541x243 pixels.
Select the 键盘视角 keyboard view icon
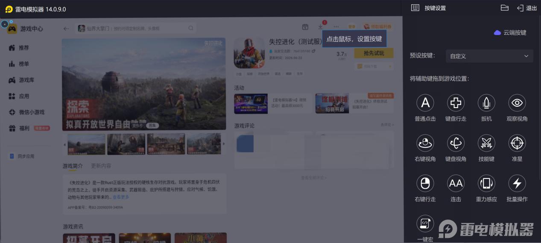tap(456, 143)
